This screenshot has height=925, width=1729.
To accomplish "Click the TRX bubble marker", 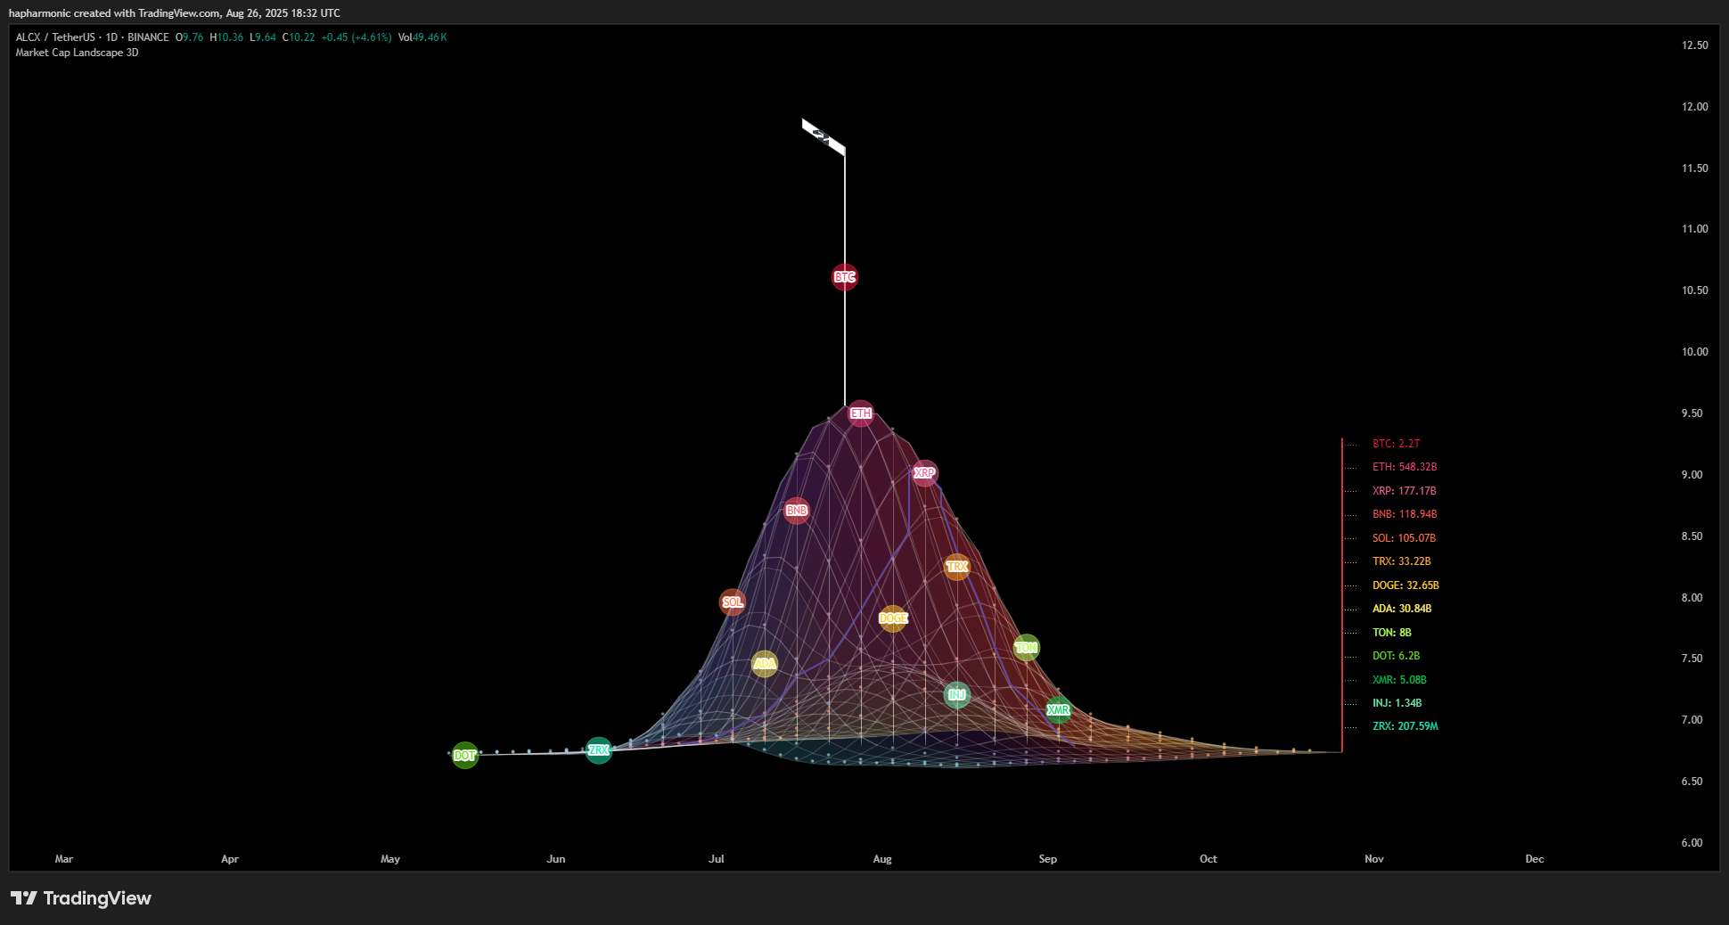I will [957, 567].
